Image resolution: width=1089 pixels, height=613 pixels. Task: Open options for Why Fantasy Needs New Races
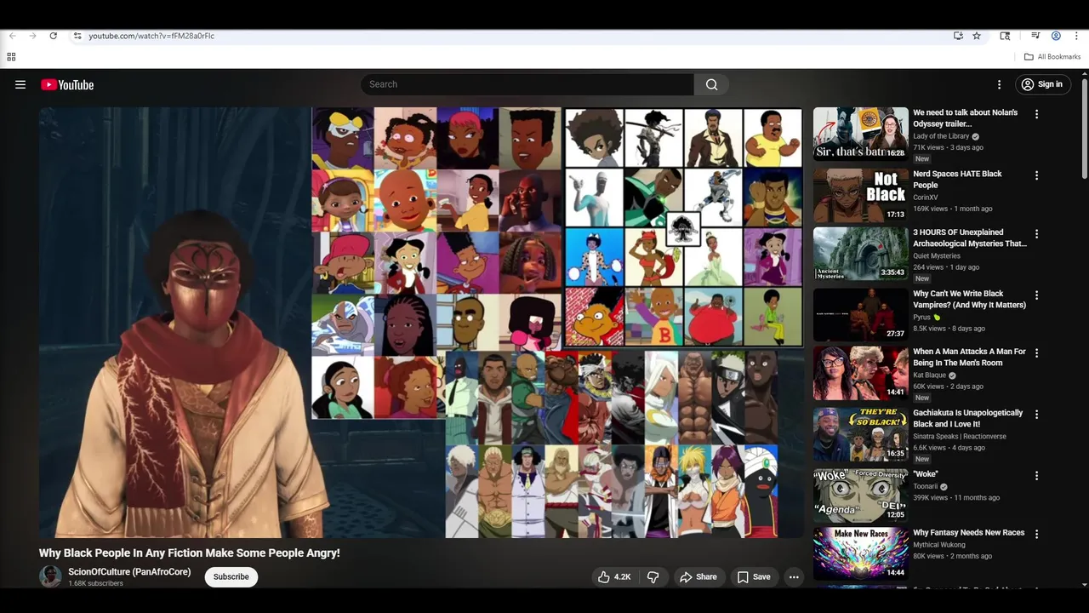coord(1036,534)
